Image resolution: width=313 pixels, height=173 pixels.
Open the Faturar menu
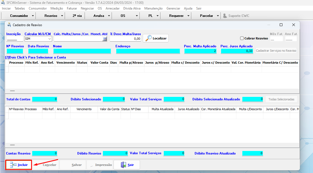point(72,8)
